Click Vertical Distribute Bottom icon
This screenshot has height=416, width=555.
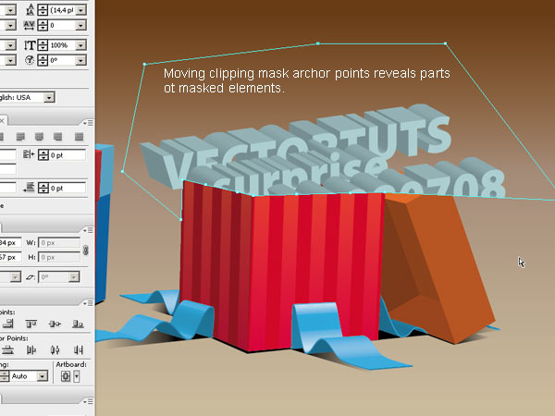[7, 350]
